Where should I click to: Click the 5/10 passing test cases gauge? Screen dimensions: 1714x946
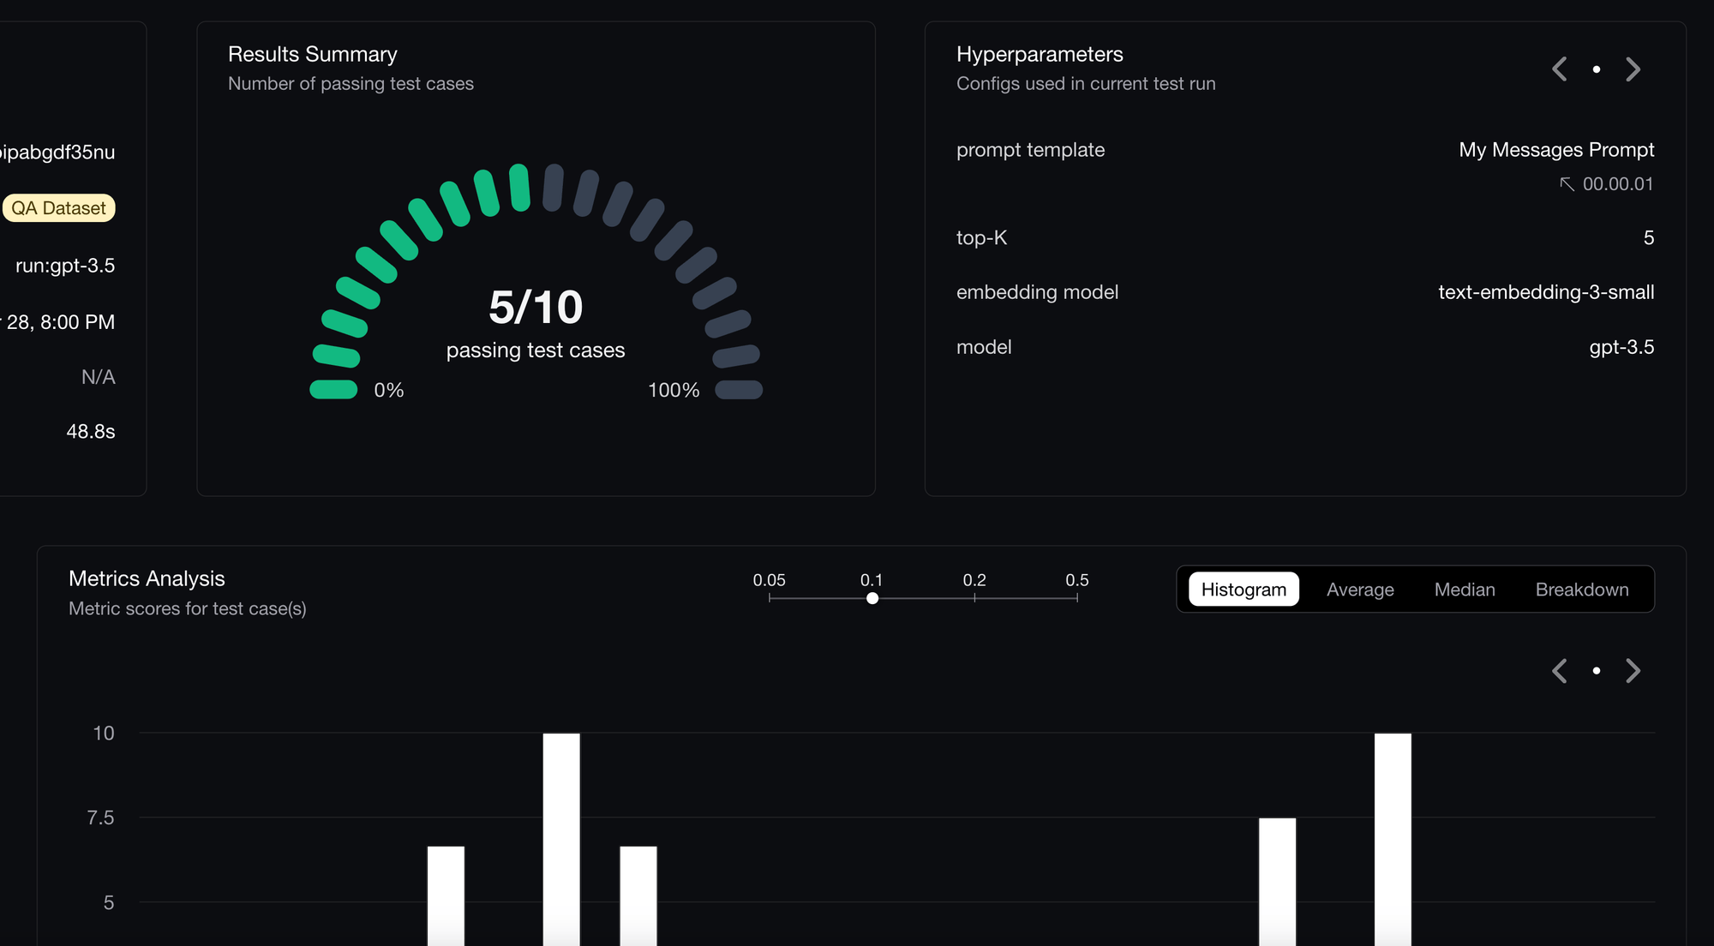click(x=536, y=307)
